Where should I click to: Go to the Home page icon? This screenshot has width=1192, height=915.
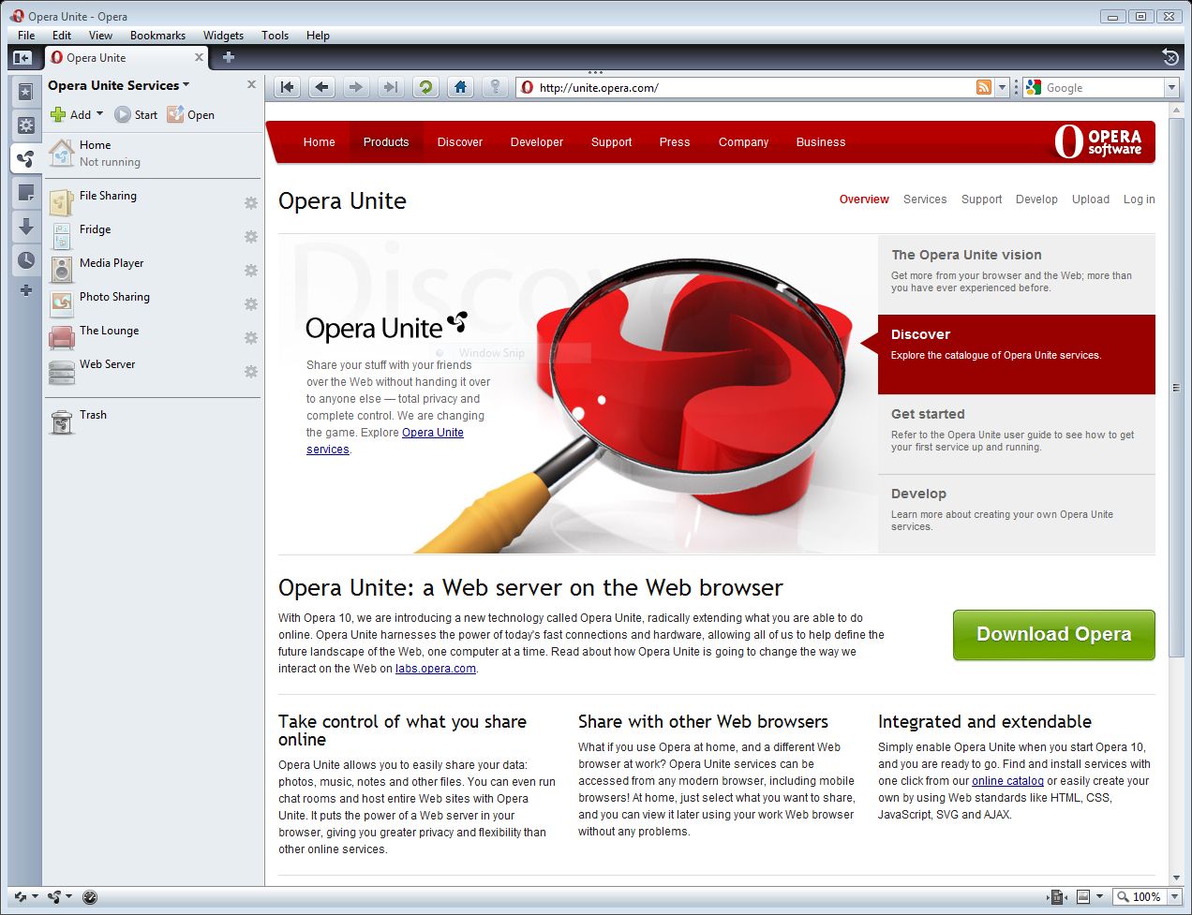pos(460,87)
